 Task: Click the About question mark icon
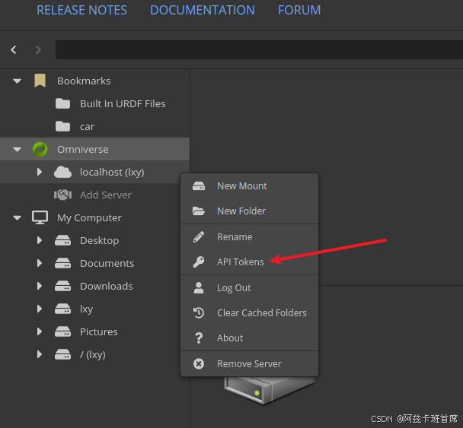[x=199, y=338]
